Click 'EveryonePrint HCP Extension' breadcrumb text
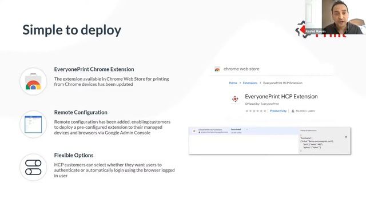The image size is (366, 206). pyautogui.click(x=283, y=83)
